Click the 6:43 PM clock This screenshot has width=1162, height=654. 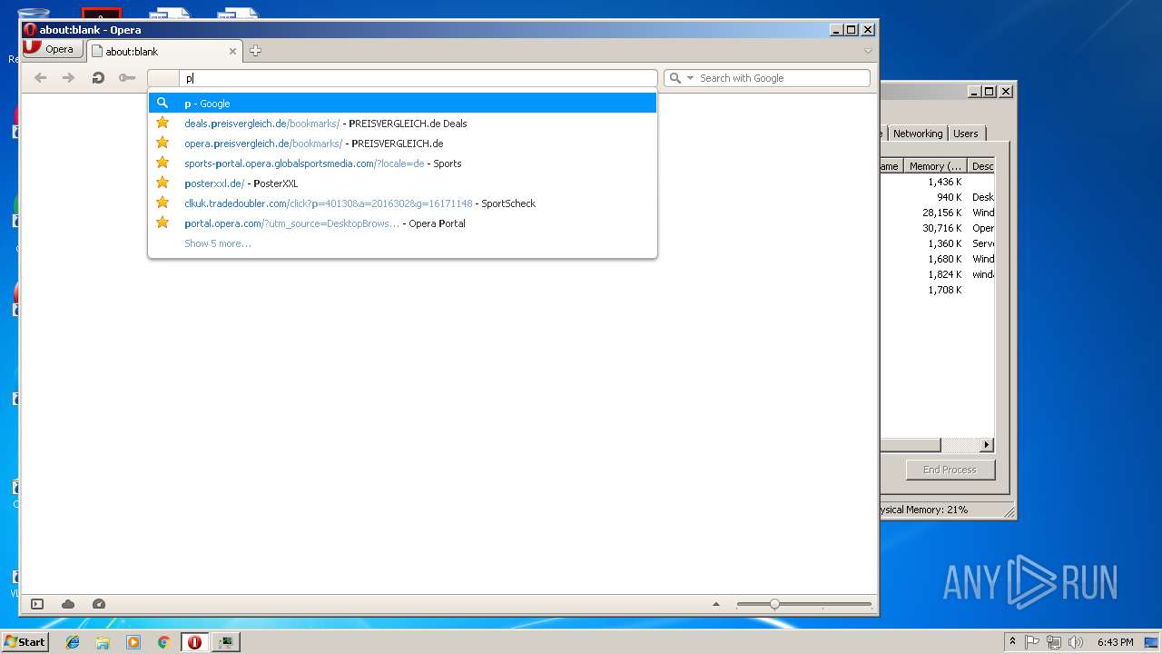(x=1115, y=642)
